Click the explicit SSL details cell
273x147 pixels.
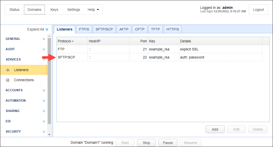click(x=221, y=49)
